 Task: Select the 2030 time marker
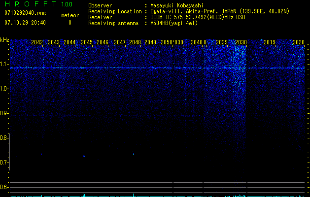click(x=241, y=42)
